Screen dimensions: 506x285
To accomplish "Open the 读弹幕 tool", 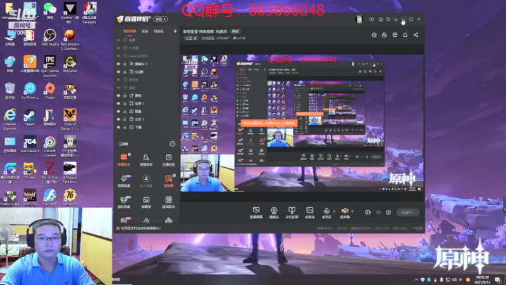I will (x=168, y=181).
